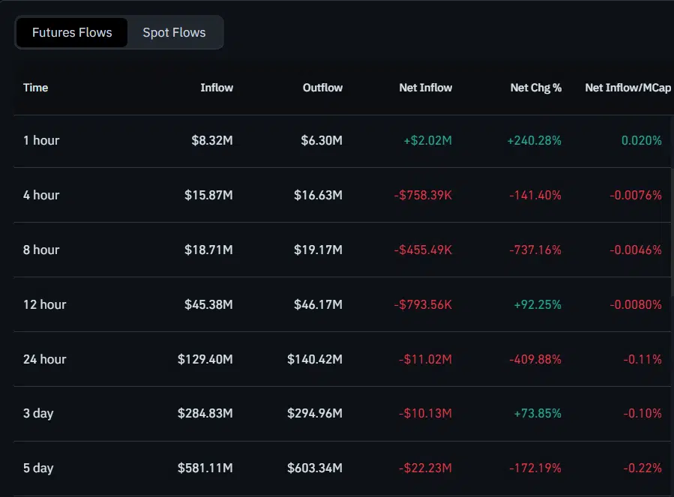Sort by Net Inflow/MCap column
The height and width of the screenshot is (497, 674).
coord(628,88)
